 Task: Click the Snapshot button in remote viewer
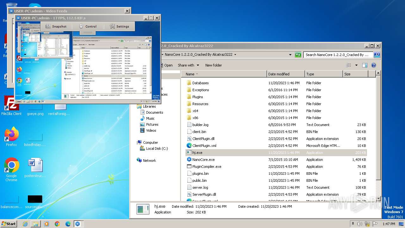(x=56, y=26)
